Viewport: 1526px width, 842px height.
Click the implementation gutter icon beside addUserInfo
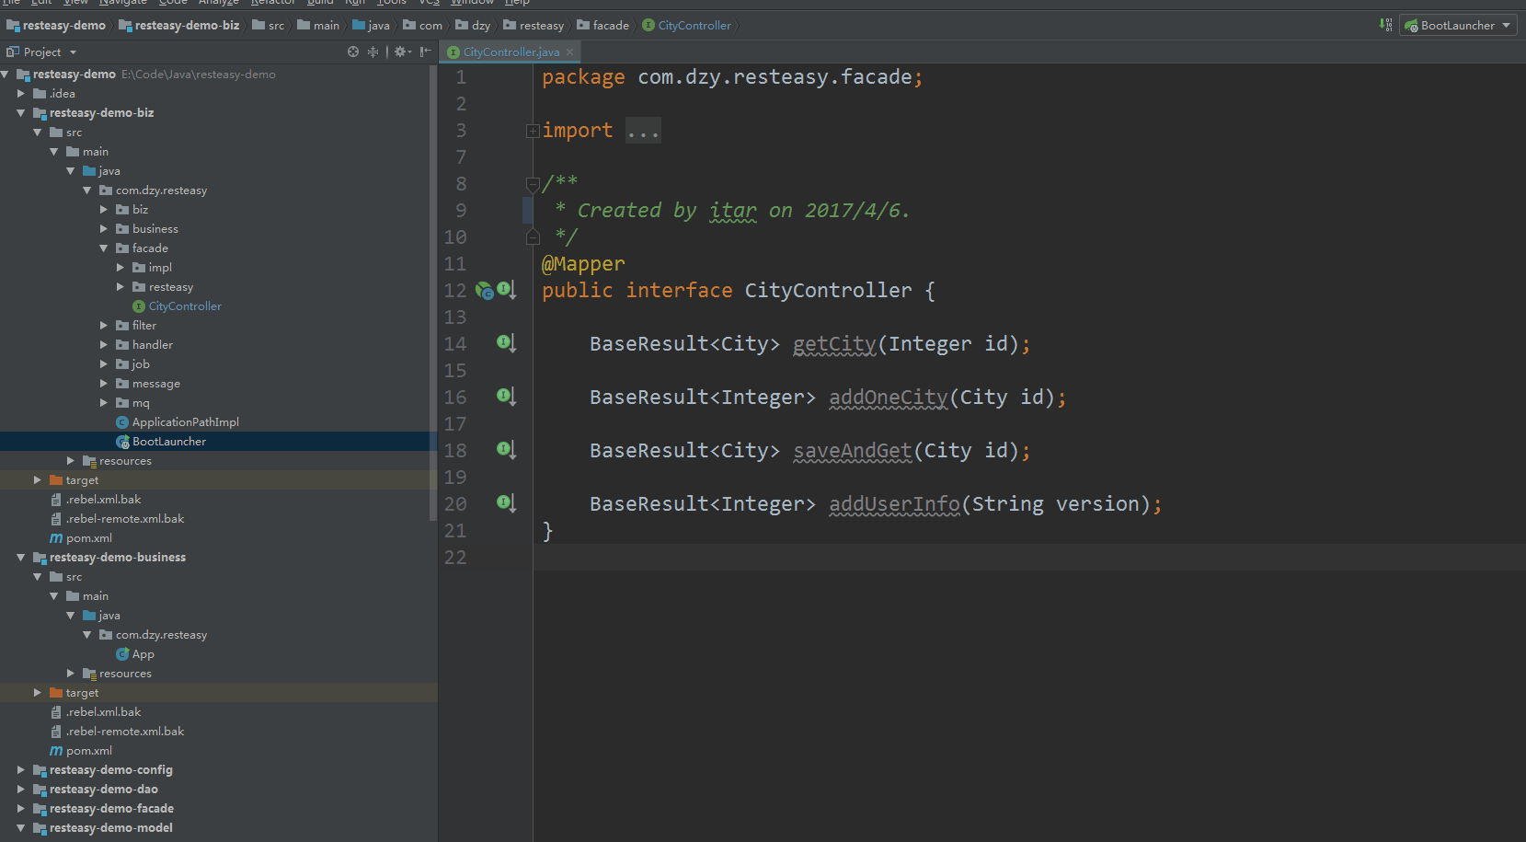(x=506, y=503)
